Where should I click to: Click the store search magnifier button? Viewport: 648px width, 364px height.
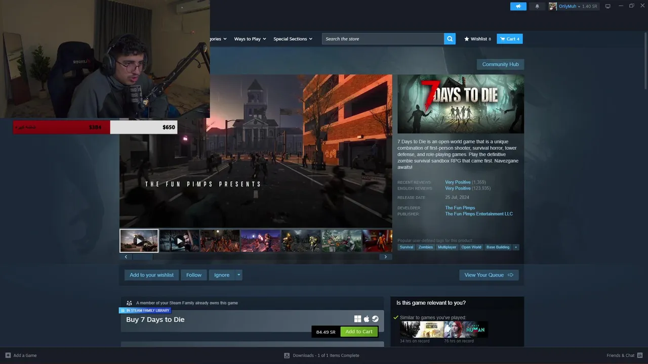tap(450, 39)
